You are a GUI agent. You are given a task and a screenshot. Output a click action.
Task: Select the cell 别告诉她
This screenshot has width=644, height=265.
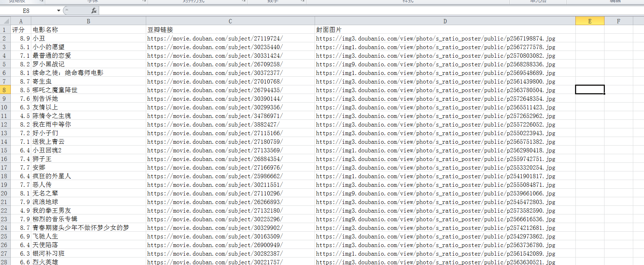pos(88,99)
